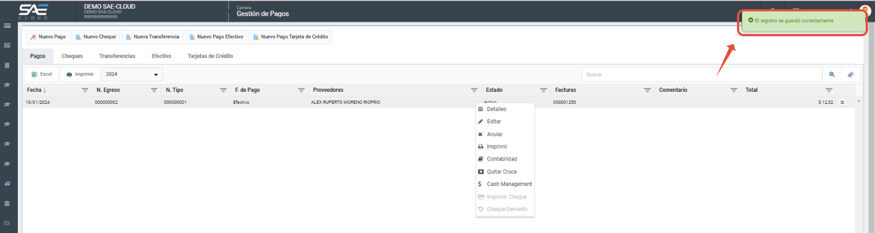This screenshot has width=875, height=233.
Task: Click the eraser clear-search icon
Action: (851, 75)
